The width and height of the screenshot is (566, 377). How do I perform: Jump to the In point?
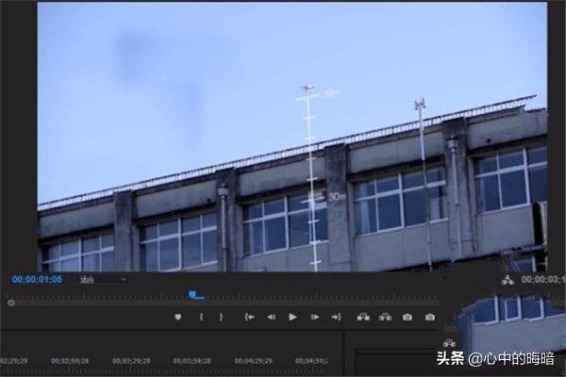click(249, 317)
